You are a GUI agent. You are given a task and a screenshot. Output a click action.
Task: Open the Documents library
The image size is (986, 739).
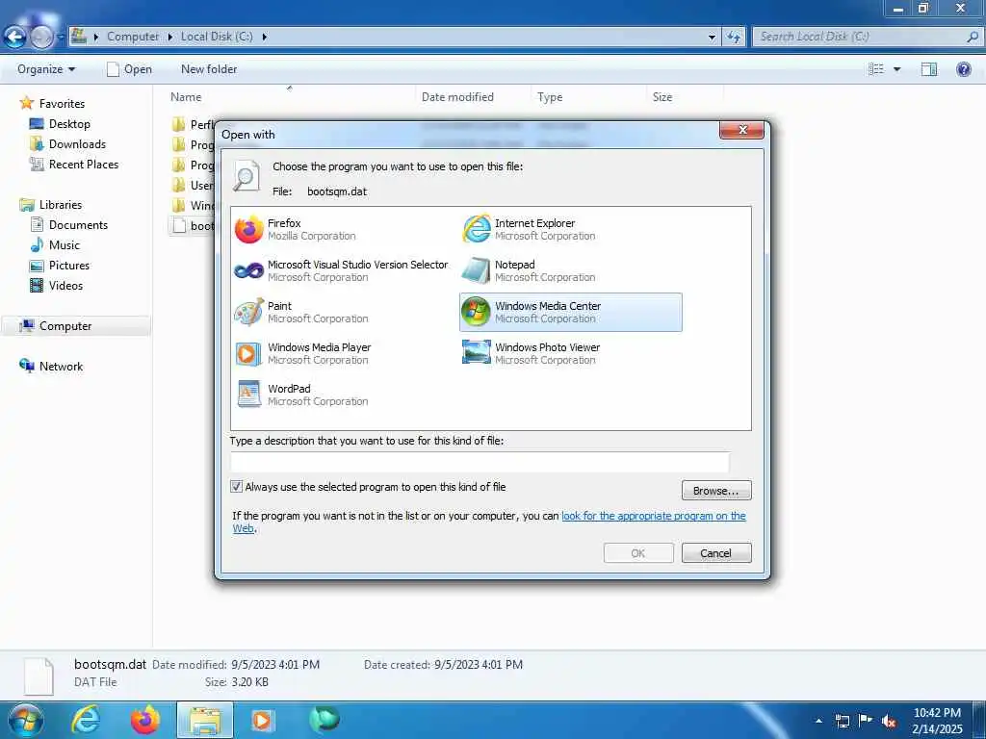pos(78,225)
